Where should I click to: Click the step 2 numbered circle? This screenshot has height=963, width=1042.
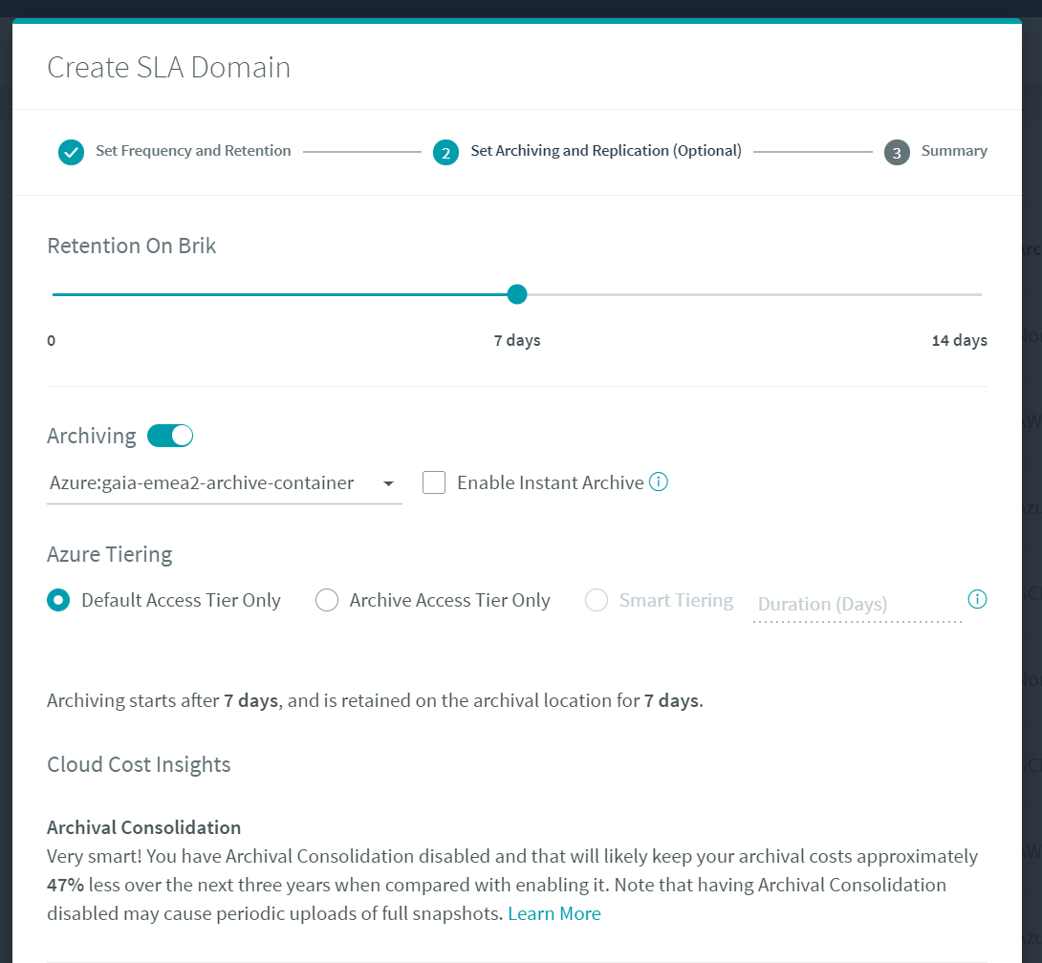coord(445,152)
